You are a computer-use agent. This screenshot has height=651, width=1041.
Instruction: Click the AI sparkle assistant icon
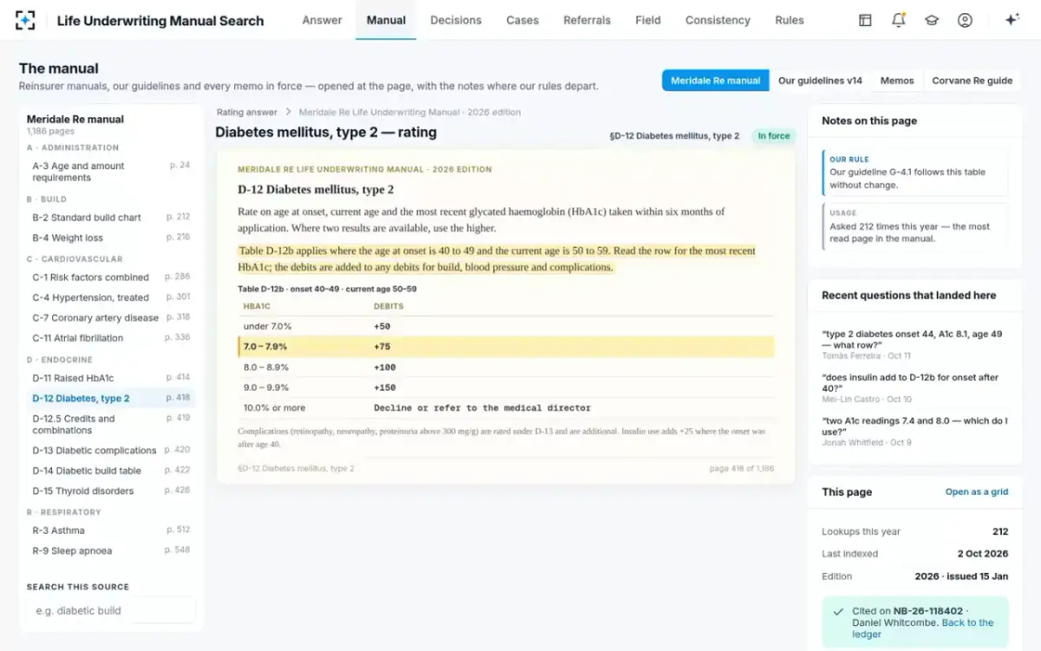coord(1012,20)
